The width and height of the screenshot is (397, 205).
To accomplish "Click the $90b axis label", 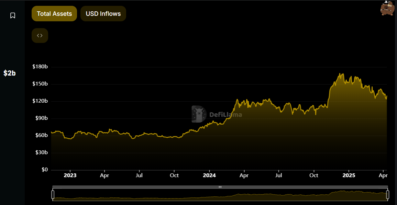I will [41, 118].
